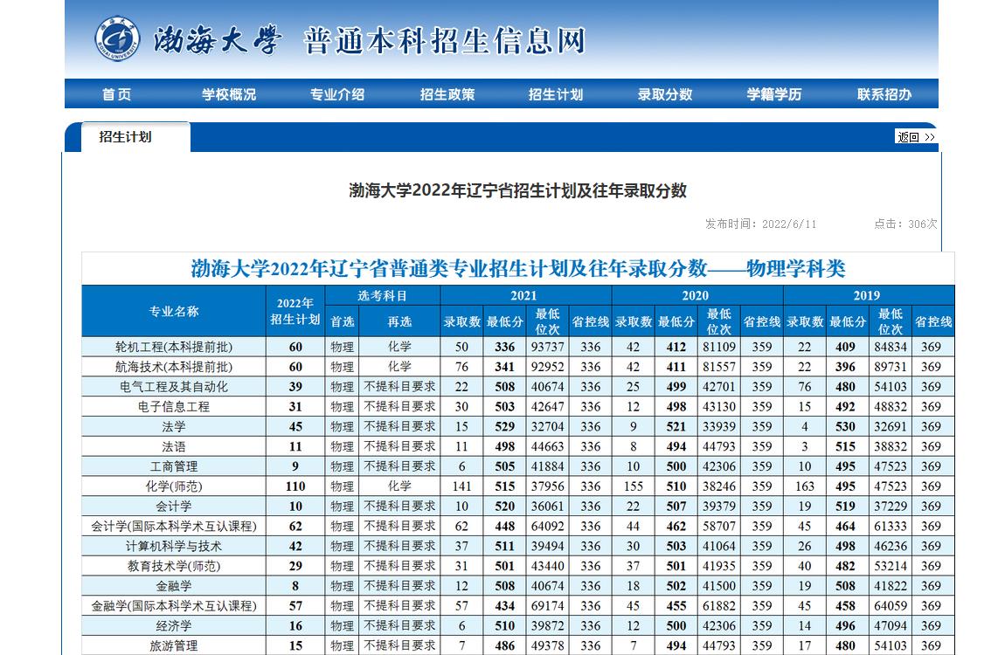The height and width of the screenshot is (655, 1005).
Task: Open the 学校概况 navigation item
Action: point(229,94)
